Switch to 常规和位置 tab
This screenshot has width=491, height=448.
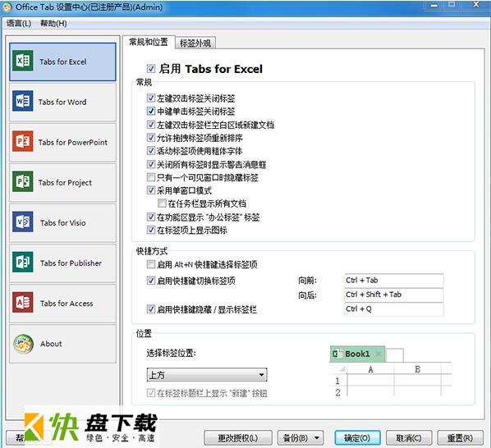[149, 42]
